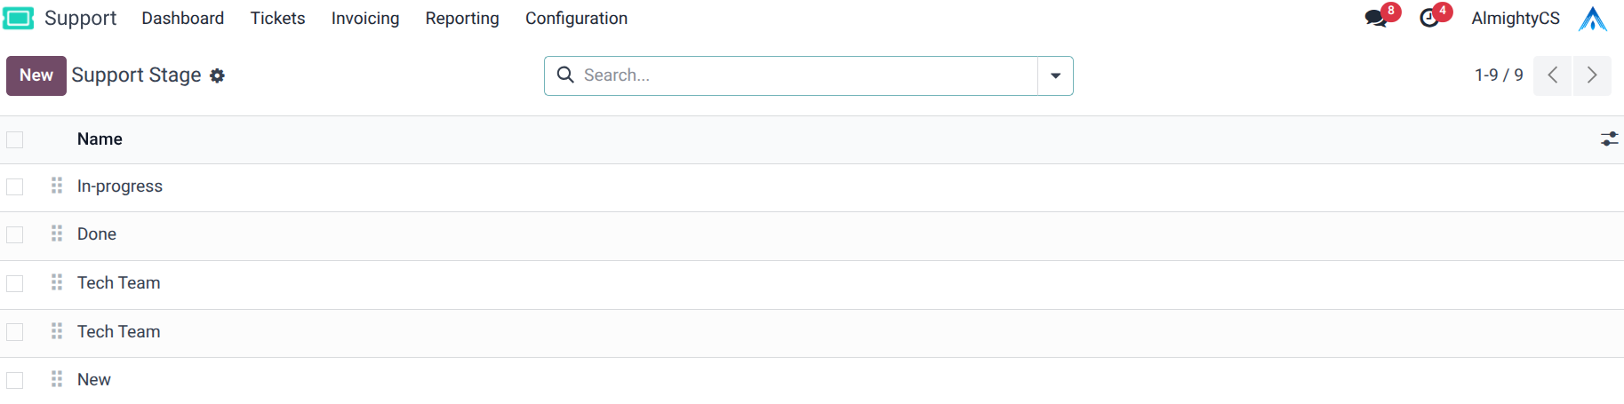Click the Support Stage gear icon

[x=218, y=76]
